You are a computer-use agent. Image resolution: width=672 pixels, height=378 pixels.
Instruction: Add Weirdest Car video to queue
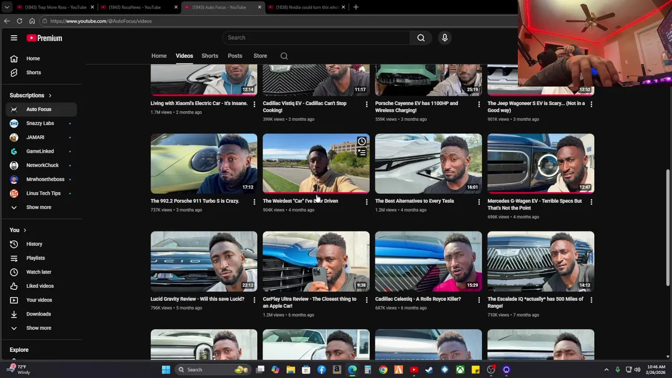click(x=362, y=153)
